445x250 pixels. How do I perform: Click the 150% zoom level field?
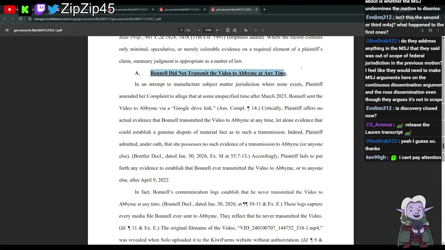coord(208,30)
